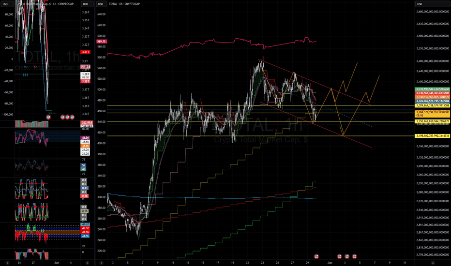Screen dimensions: 451x266
Task: Click the TOTAL · 1h · CRYPTOCAP title on the main chart
Action: [x=124, y=4]
